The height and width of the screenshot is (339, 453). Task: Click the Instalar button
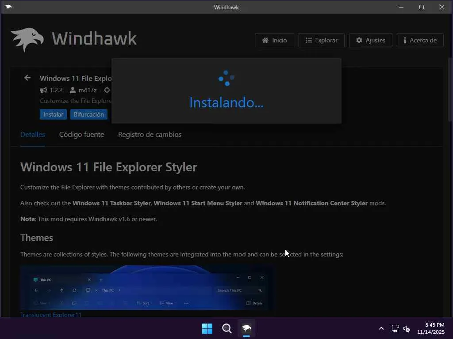click(53, 114)
